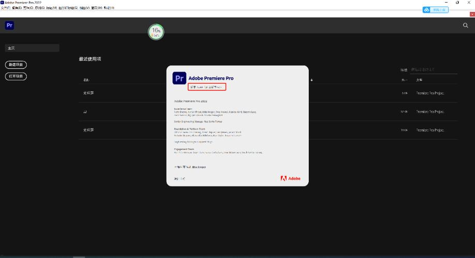This screenshot has width=475, height=258.
Task: Click the 打开项目 Open Project button
Action: [16, 76]
